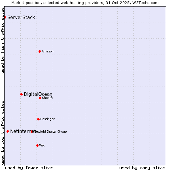170x170 pixels.
Task: Click the 'used by low traffic sites' axis label
Action: point(3,132)
